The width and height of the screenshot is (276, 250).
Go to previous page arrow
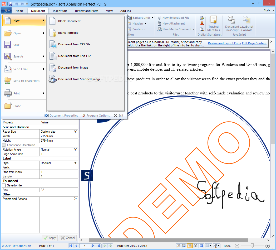click(76, 246)
